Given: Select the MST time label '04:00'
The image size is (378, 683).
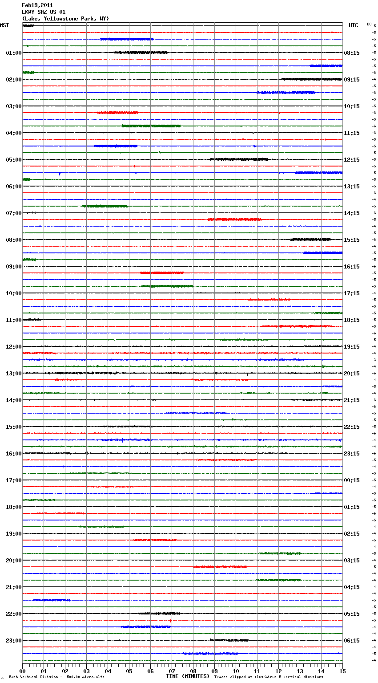Looking at the screenshot, I should pyautogui.click(x=14, y=133).
